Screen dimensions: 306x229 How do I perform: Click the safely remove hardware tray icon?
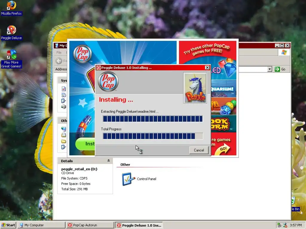tap(279, 225)
